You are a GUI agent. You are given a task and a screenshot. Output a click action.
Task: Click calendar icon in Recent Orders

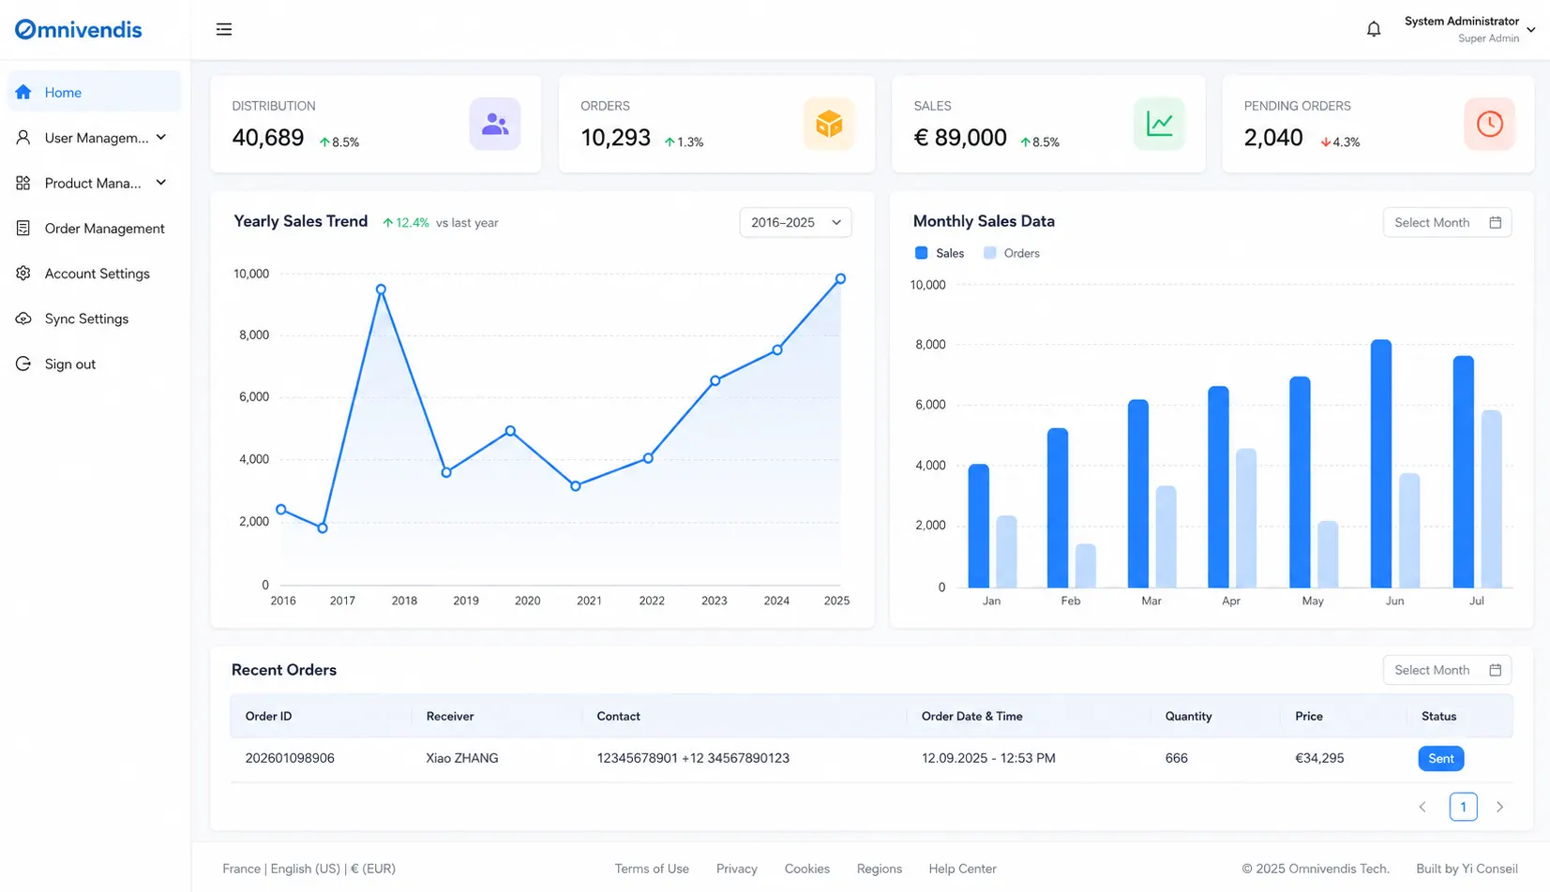click(x=1496, y=670)
